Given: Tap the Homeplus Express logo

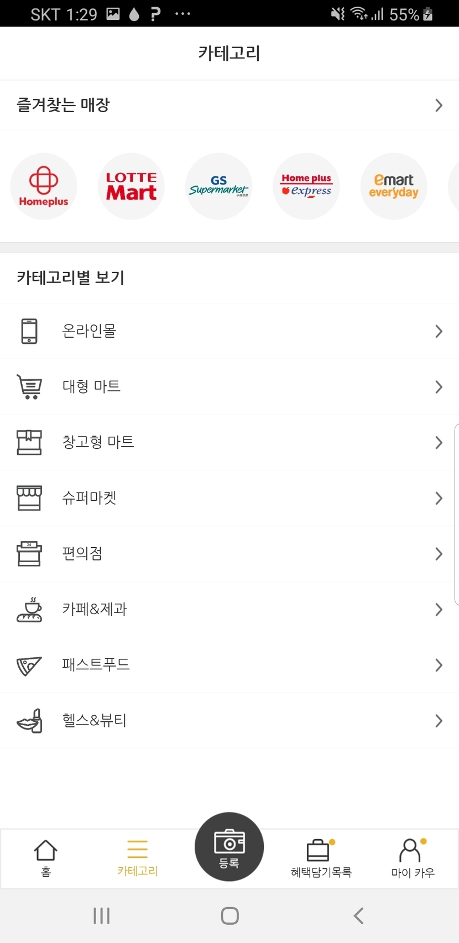Looking at the screenshot, I should coord(306,186).
